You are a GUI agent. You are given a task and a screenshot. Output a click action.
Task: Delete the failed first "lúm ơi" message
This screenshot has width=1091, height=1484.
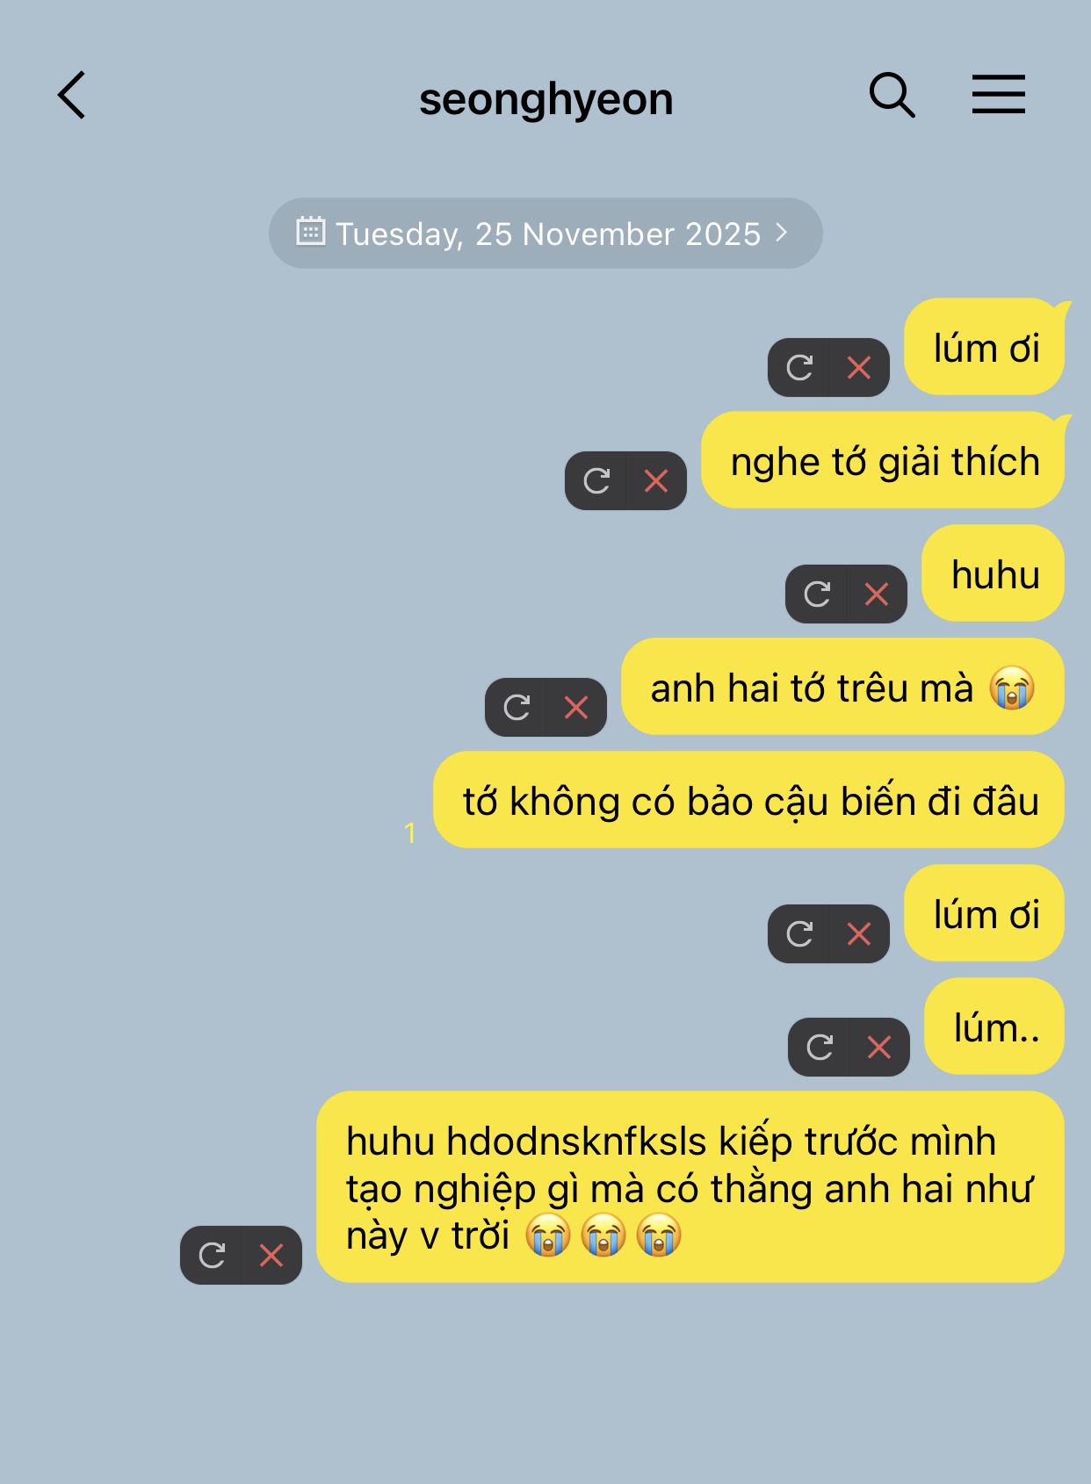859,367
